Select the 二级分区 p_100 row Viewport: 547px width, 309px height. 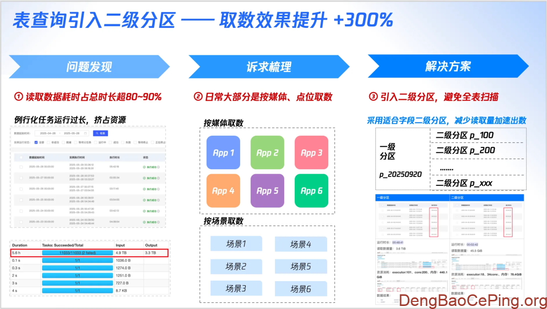pos(464,135)
